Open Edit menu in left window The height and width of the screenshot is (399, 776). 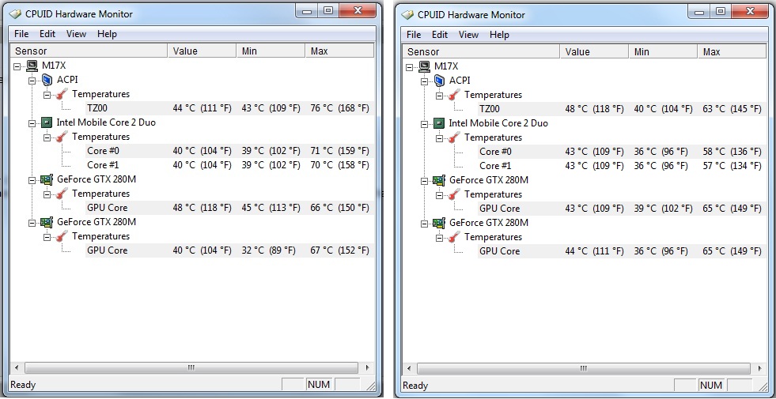click(x=47, y=34)
